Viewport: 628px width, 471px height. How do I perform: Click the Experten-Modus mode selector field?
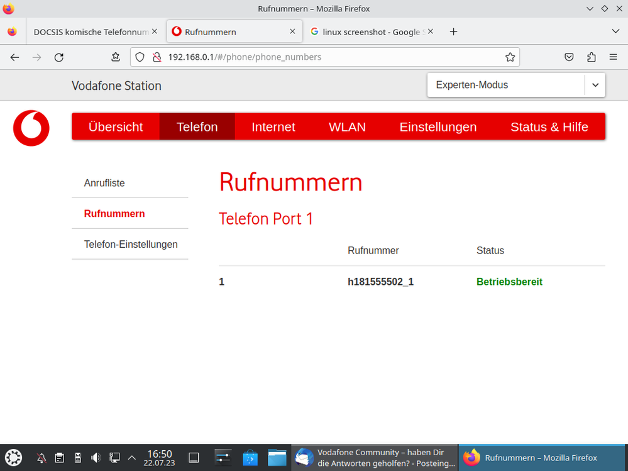coord(516,85)
